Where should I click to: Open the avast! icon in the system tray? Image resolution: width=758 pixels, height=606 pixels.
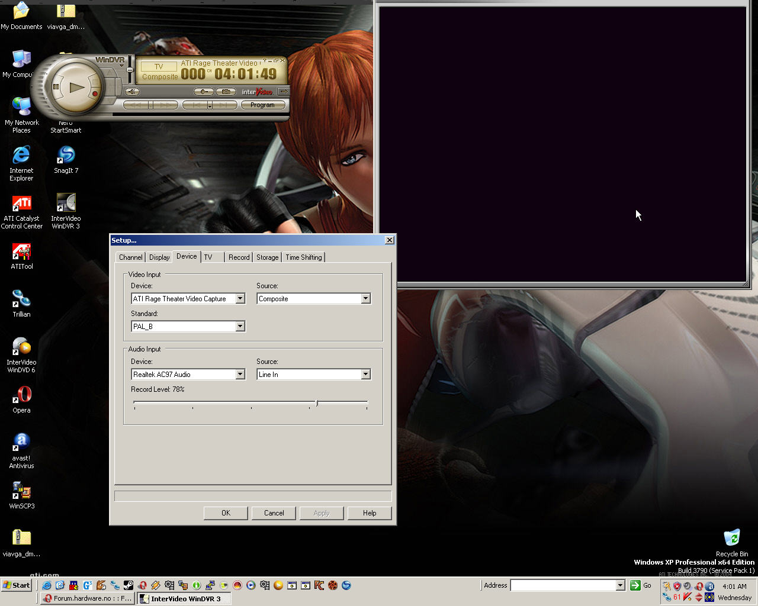pos(709,586)
